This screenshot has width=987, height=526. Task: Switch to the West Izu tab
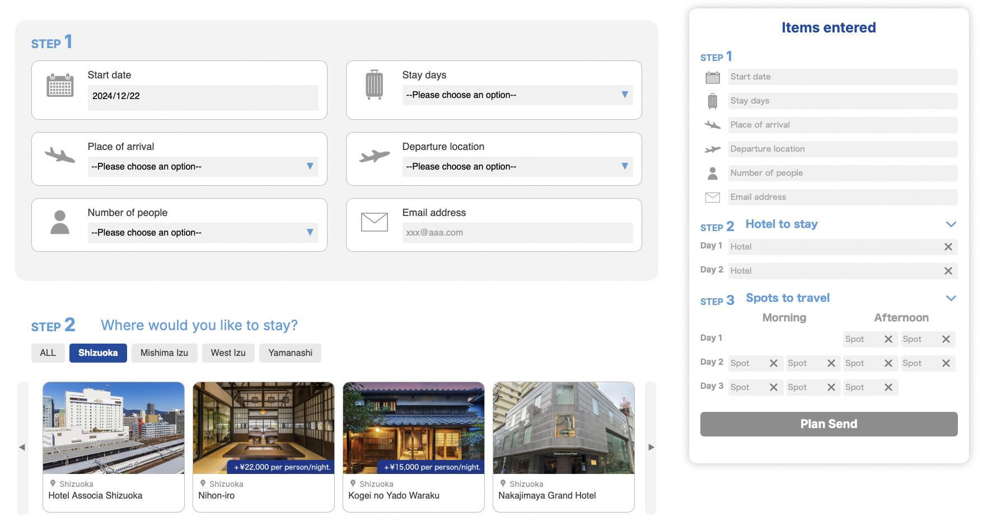(228, 353)
